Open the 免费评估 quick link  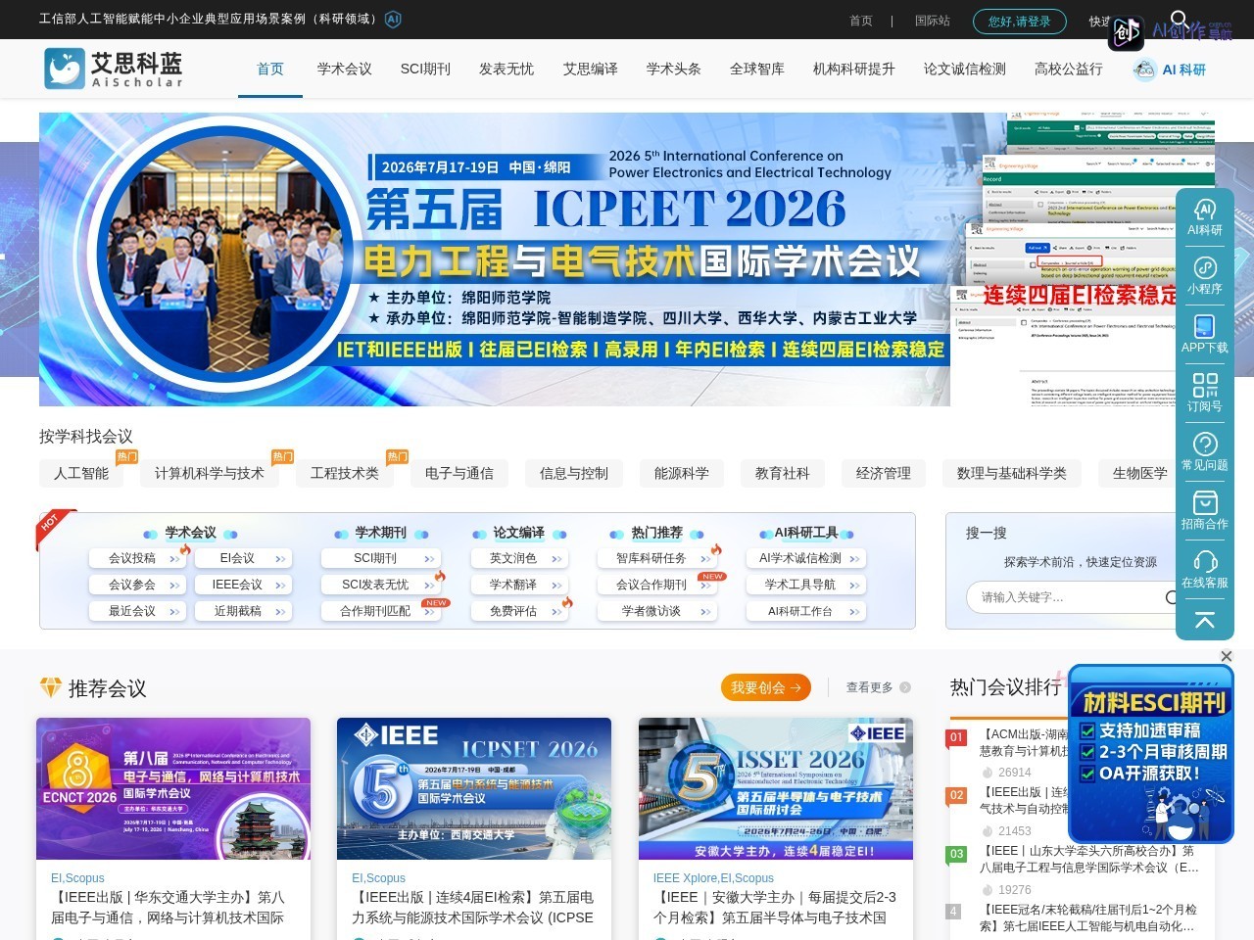pos(518,611)
